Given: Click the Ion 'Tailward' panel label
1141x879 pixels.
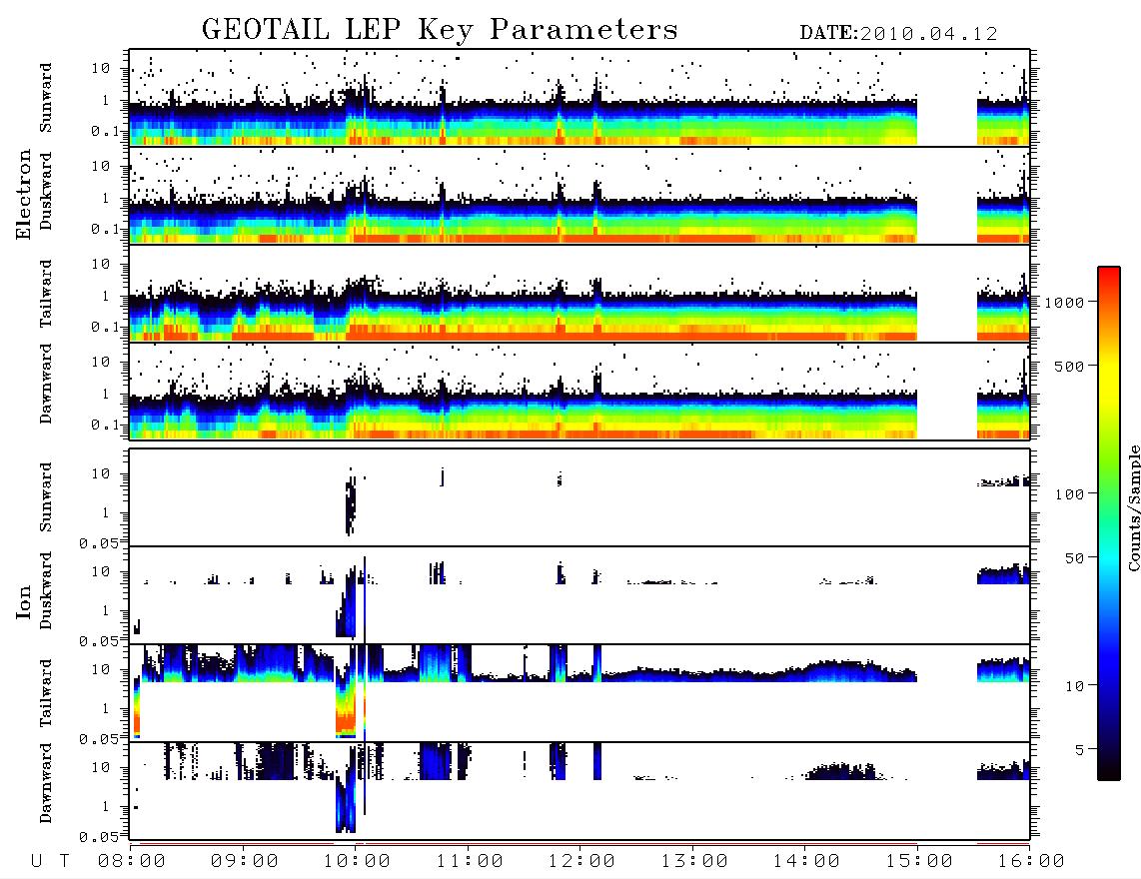Looking at the screenshot, I should tap(46, 693).
